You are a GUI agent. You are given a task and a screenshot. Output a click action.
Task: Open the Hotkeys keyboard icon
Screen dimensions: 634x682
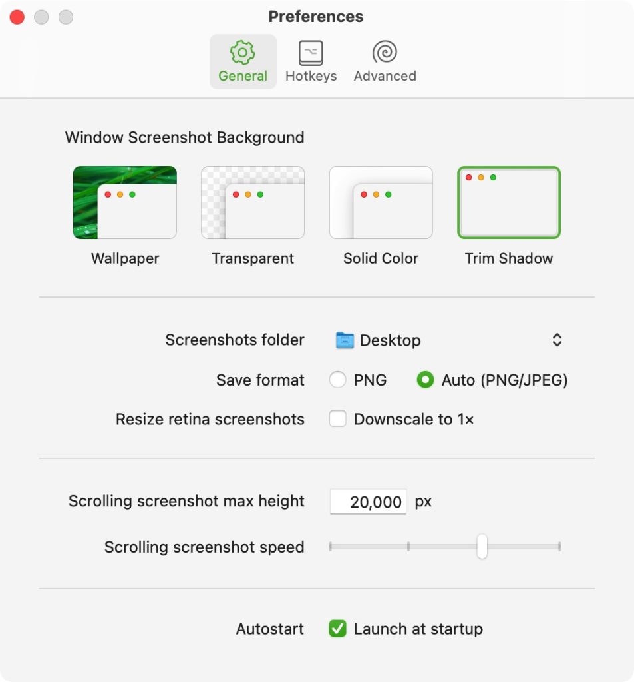coord(311,53)
